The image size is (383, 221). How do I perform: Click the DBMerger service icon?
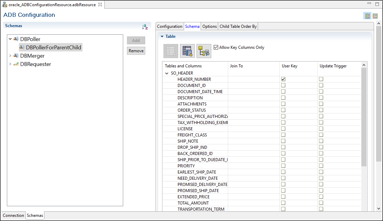click(16, 56)
